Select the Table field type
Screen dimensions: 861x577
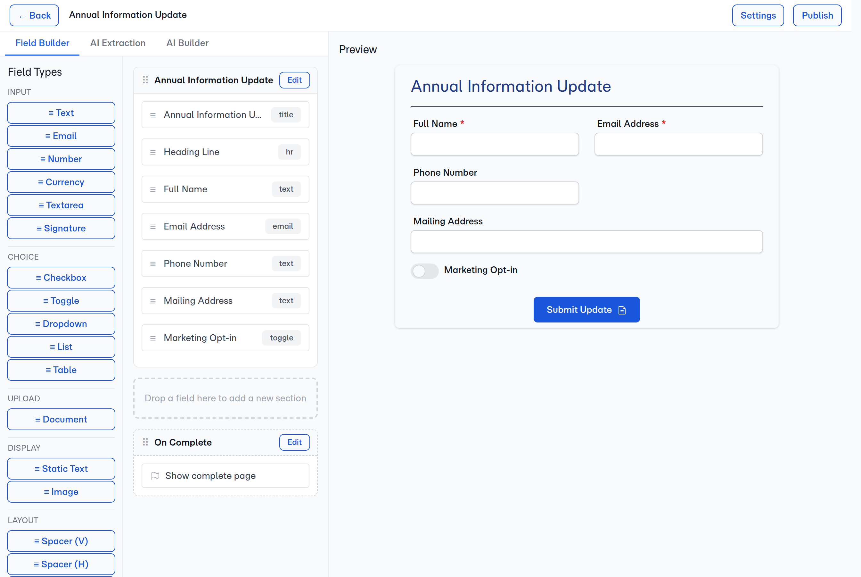(x=61, y=370)
